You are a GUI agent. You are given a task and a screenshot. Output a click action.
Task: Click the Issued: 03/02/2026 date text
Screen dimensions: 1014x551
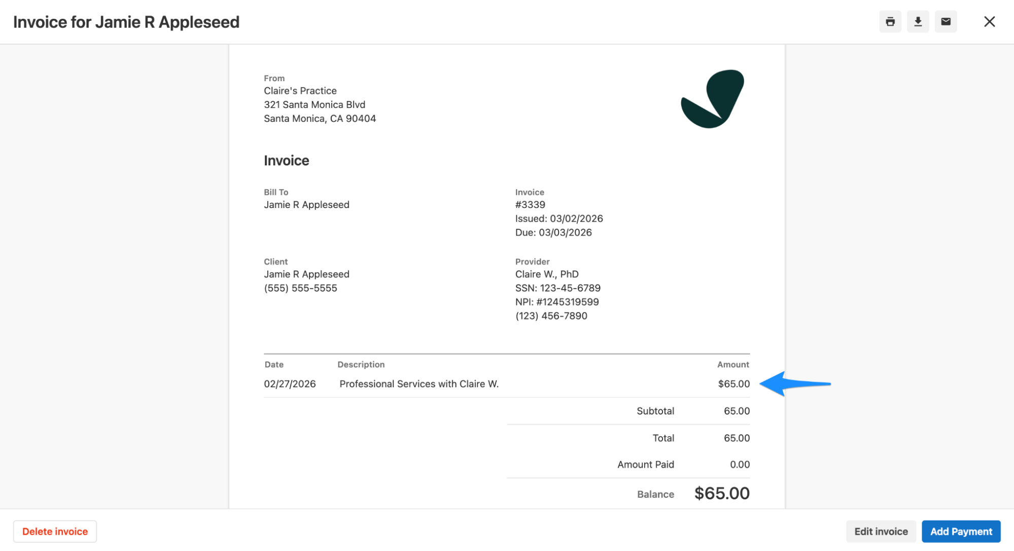point(559,219)
